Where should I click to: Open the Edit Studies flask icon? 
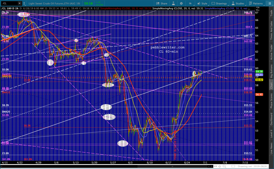[173, 3]
